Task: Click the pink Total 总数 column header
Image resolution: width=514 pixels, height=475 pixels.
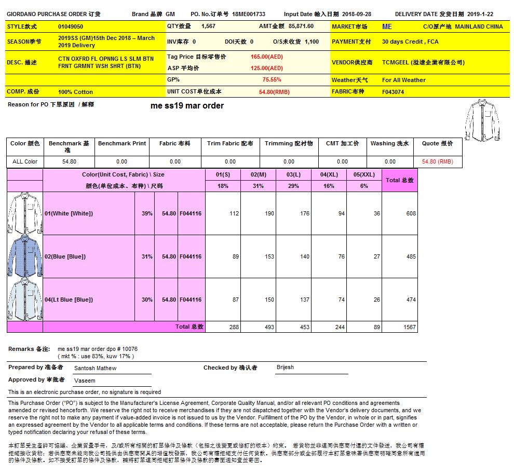Action: click(x=399, y=180)
